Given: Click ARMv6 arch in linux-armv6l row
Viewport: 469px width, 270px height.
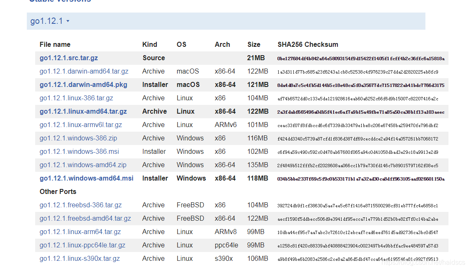Looking at the screenshot, I should click(225, 125).
